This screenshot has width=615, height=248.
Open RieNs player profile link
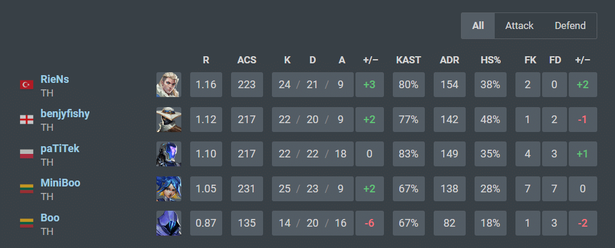click(x=55, y=79)
